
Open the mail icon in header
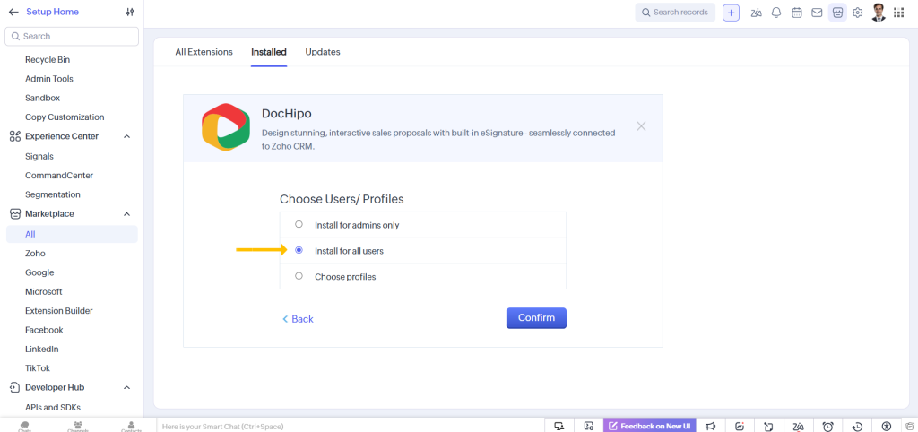pyautogui.click(x=817, y=13)
